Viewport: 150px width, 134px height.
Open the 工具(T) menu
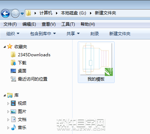point(68,24)
